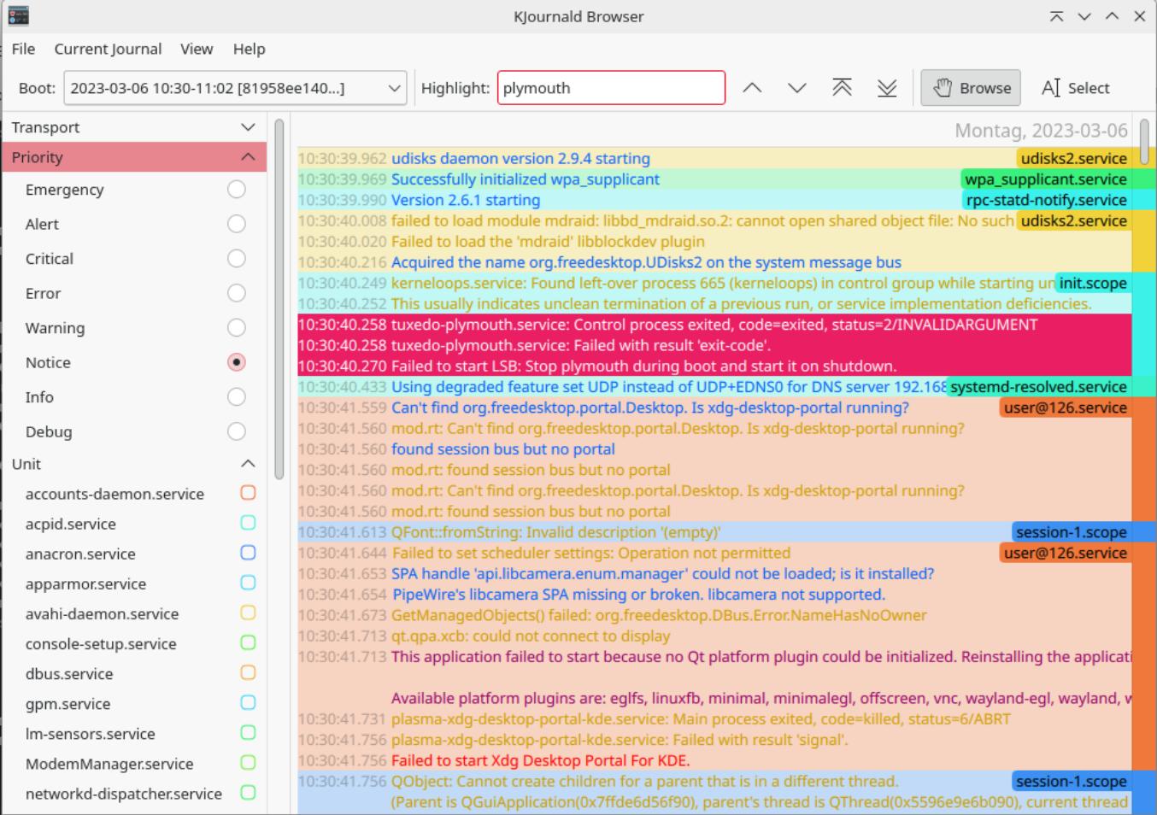Image resolution: width=1157 pixels, height=815 pixels.
Task: Click the systemd-resolved.service unit label
Action: pos(1038,387)
